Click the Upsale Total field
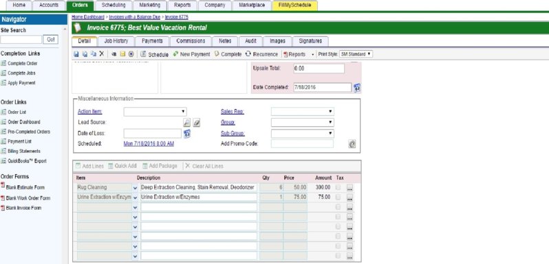The height and width of the screenshot is (264, 549). (x=319, y=69)
